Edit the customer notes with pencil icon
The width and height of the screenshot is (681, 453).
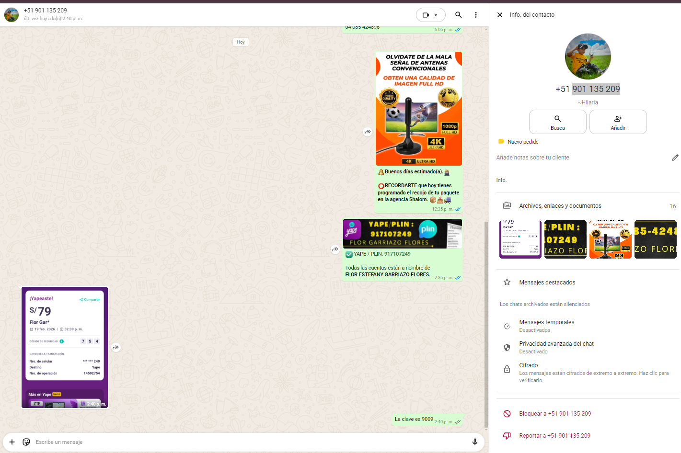pyautogui.click(x=675, y=158)
